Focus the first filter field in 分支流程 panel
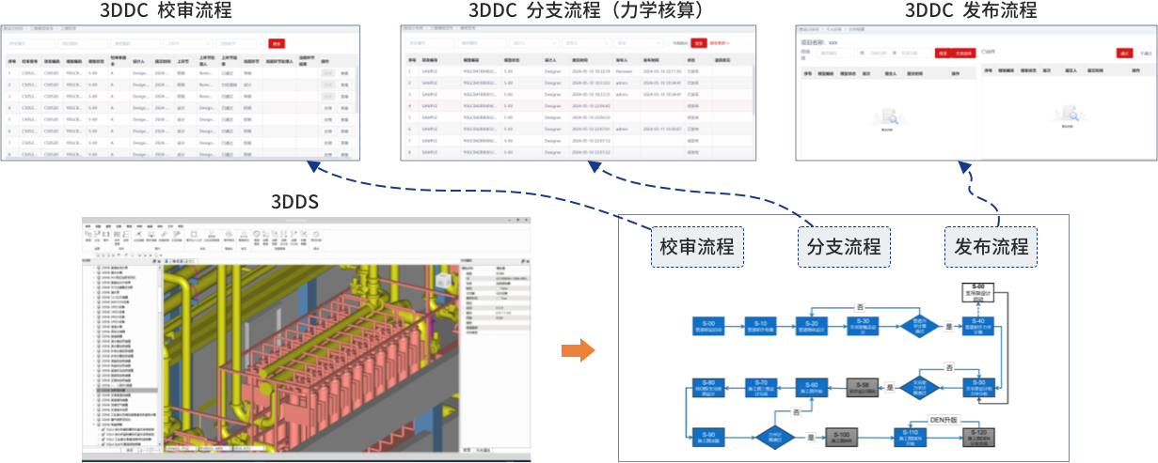The image size is (1158, 463). [x=430, y=43]
